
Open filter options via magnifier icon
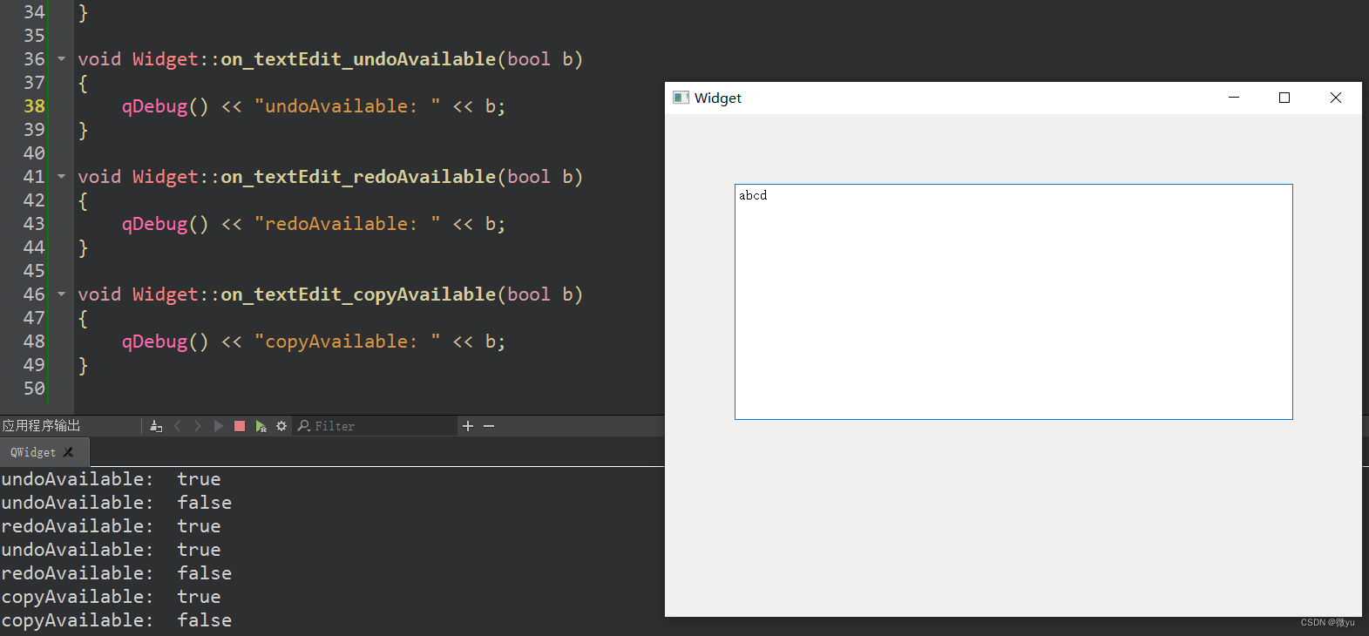(x=303, y=426)
